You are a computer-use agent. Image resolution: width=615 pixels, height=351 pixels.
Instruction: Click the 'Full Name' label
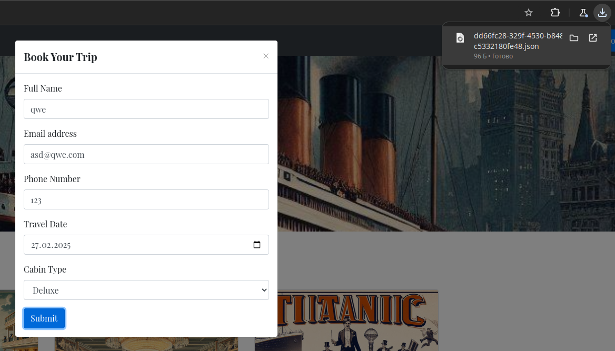point(43,88)
